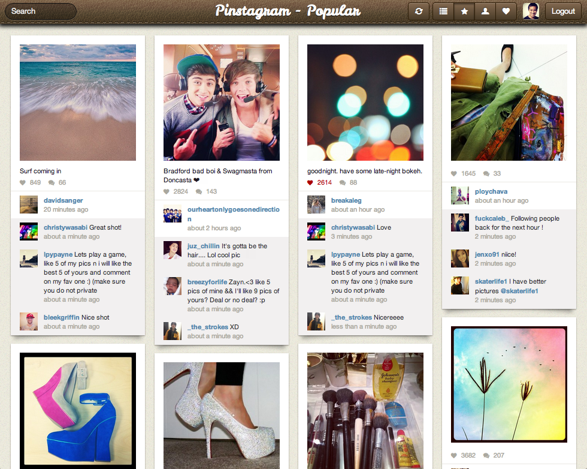587x469 pixels.
Task: Like the Bradford bad boi photo heart
Action: [x=167, y=191]
